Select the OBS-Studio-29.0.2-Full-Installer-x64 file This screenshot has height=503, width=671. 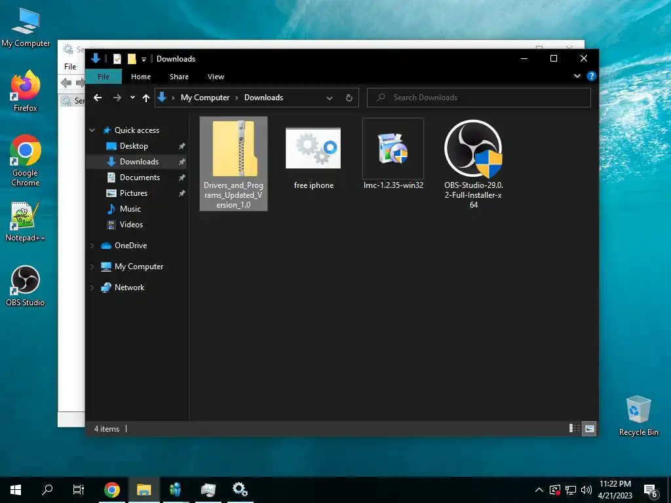coord(473,164)
